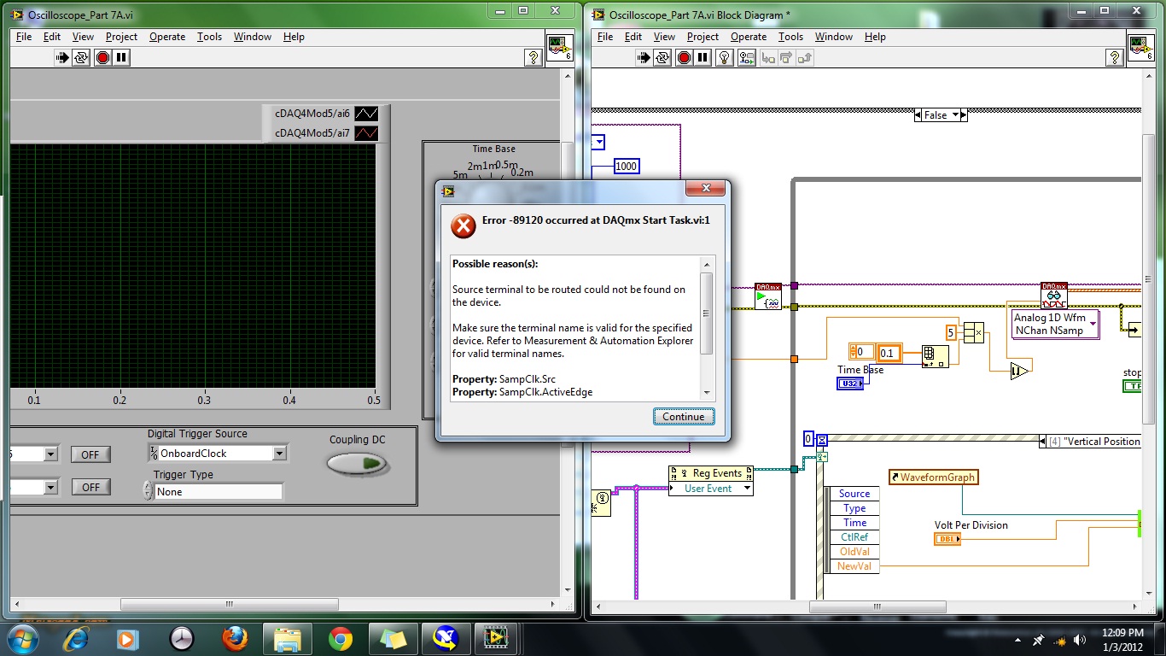Viewport: 1166px width, 656px height.
Task: Select the Time Base U32 terminal
Action: point(851,384)
